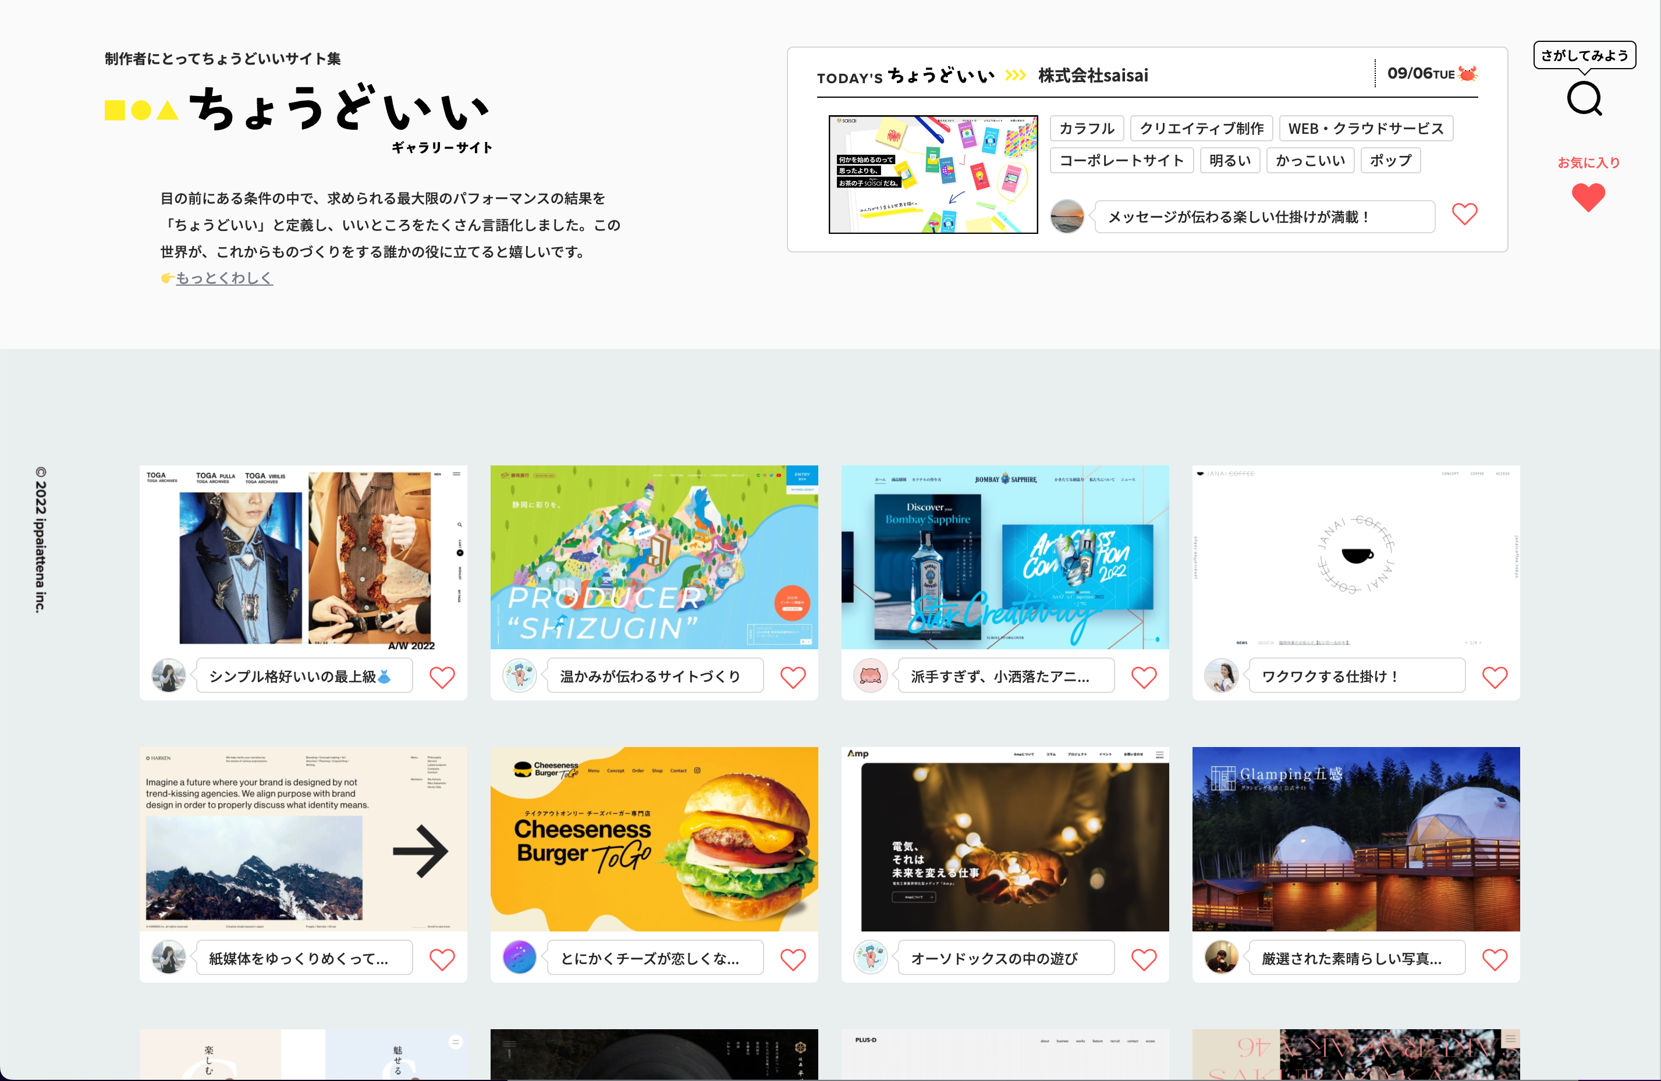The image size is (1661, 1081).
Task: Click the さがしてみよう speech bubble
Action: pyautogui.click(x=1584, y=55)
